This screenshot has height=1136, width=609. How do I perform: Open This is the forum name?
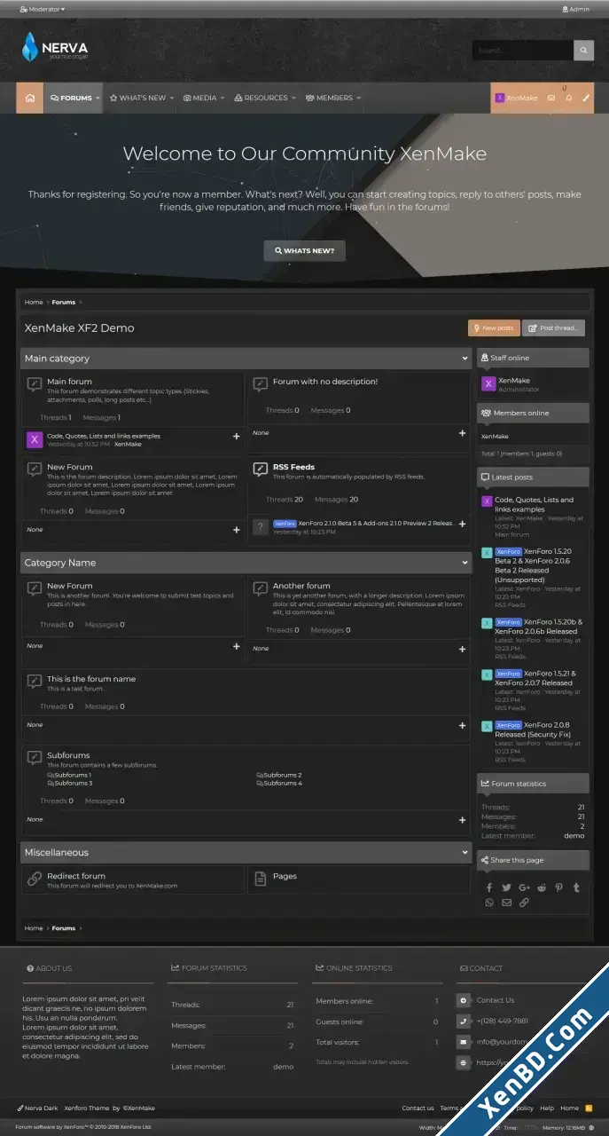(91, 679)
